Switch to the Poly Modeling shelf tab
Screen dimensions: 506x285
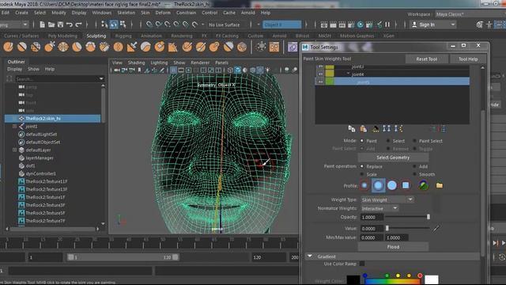[62, 36]
